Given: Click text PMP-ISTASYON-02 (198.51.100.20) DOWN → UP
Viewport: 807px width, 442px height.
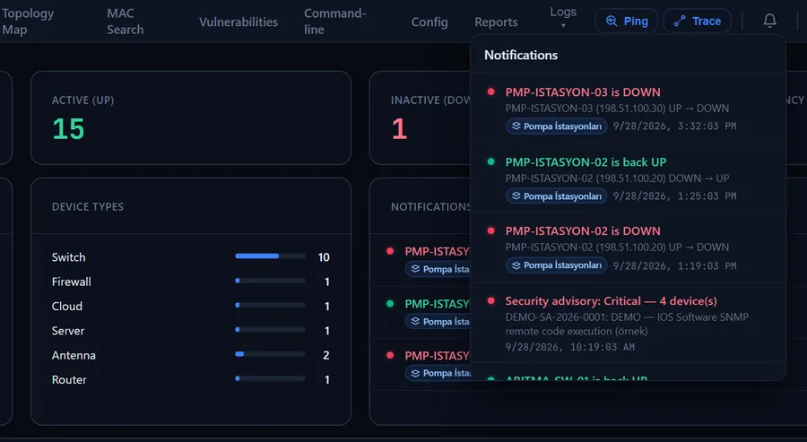Looking at the screenshot, I should pos(617,178).
